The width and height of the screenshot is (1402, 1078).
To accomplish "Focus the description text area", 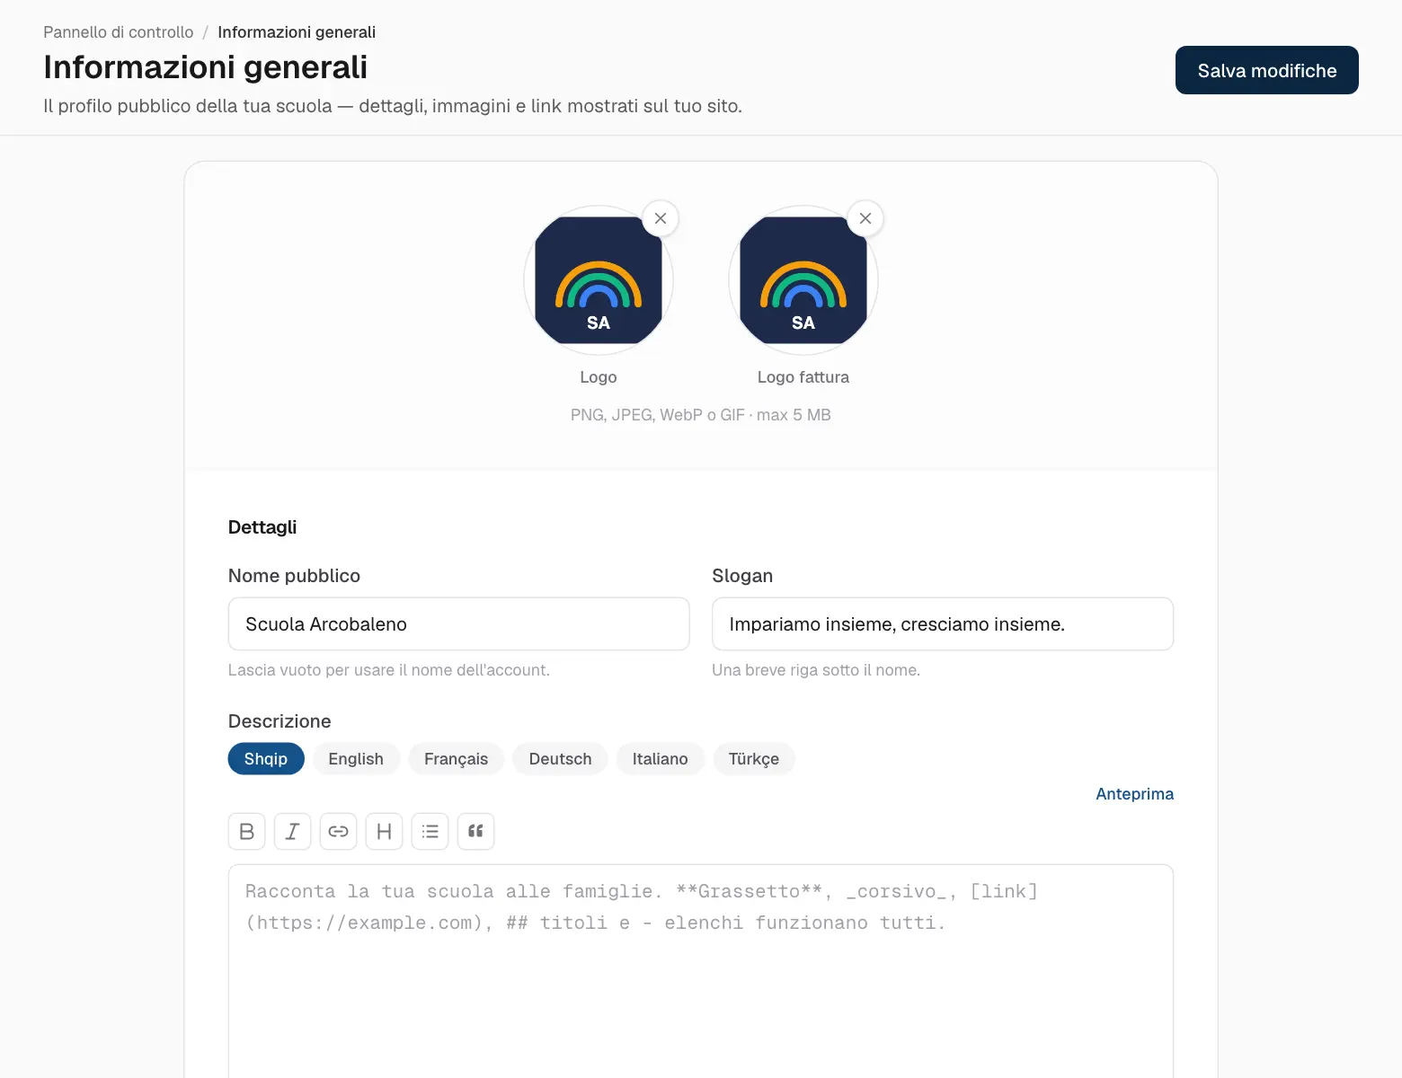I will tap(701, 971).
